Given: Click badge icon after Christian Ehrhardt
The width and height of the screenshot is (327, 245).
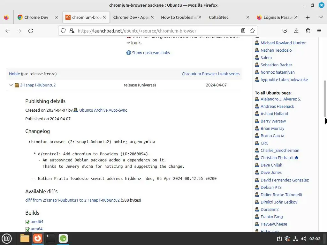Looking at the screenshot, I should [x=297, y=158].
